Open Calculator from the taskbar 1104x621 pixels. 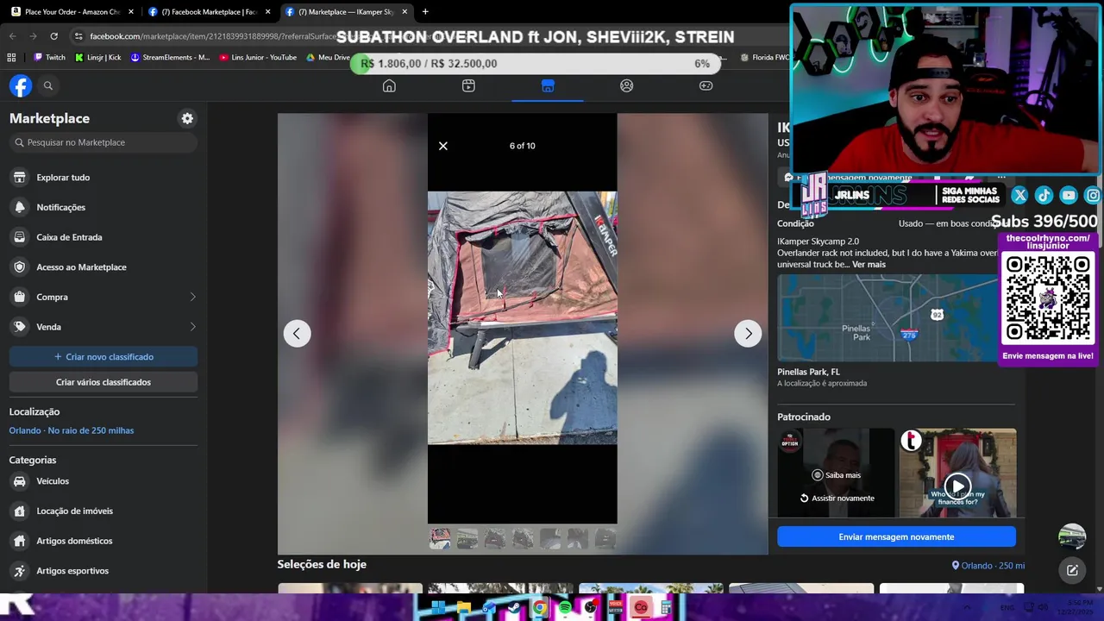coord(666,608)
